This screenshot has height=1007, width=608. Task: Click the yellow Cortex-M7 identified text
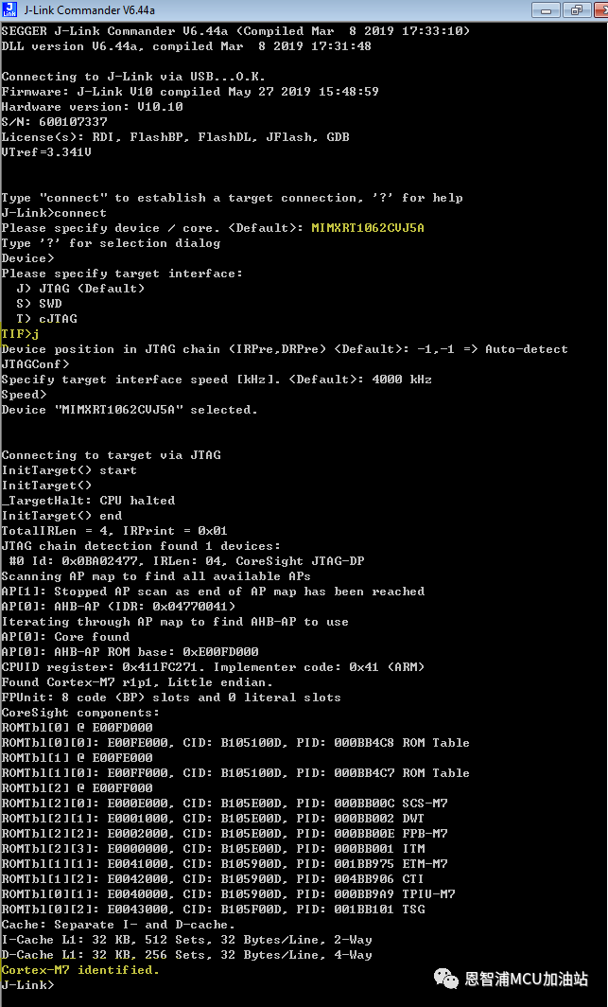80,970
